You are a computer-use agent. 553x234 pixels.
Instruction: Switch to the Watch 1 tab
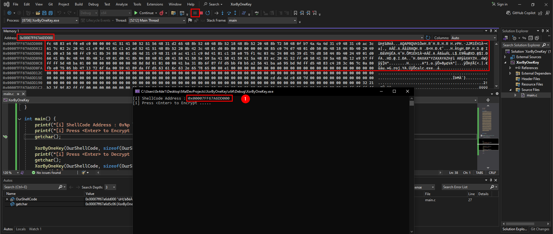[35, 229]
